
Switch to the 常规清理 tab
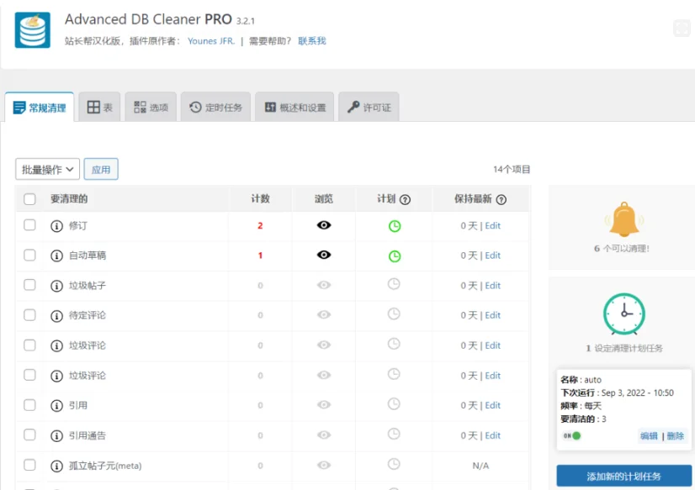click(x=39, y=107)
